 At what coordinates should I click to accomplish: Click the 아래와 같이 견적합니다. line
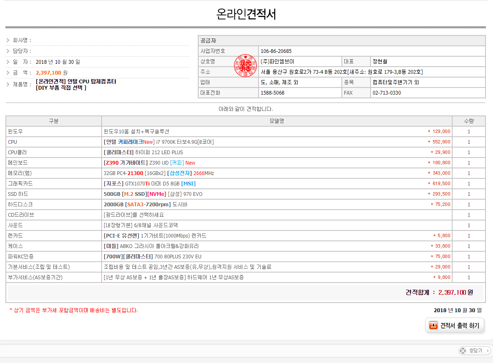point(246,109)
